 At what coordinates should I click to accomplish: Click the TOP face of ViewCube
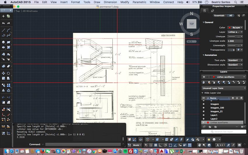[x=191, y=24]
